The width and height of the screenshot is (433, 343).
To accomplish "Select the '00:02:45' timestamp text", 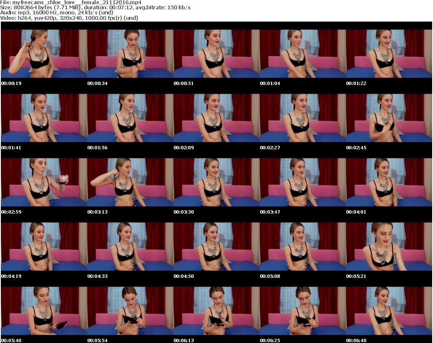I will pos(356,148).
